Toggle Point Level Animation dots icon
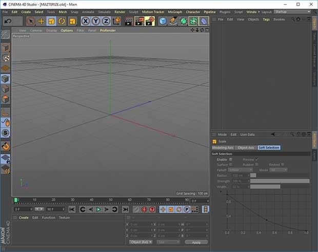Screen dimensions: 318x252 click(195, 209)
